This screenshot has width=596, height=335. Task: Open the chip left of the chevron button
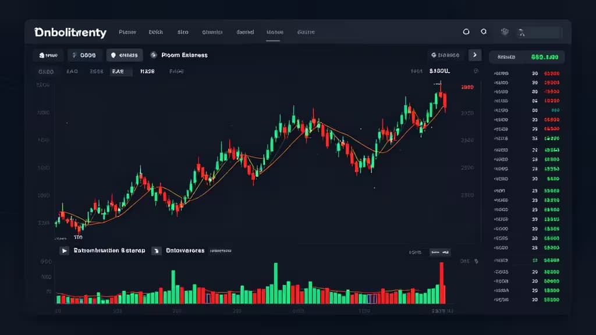click(445, 55)
